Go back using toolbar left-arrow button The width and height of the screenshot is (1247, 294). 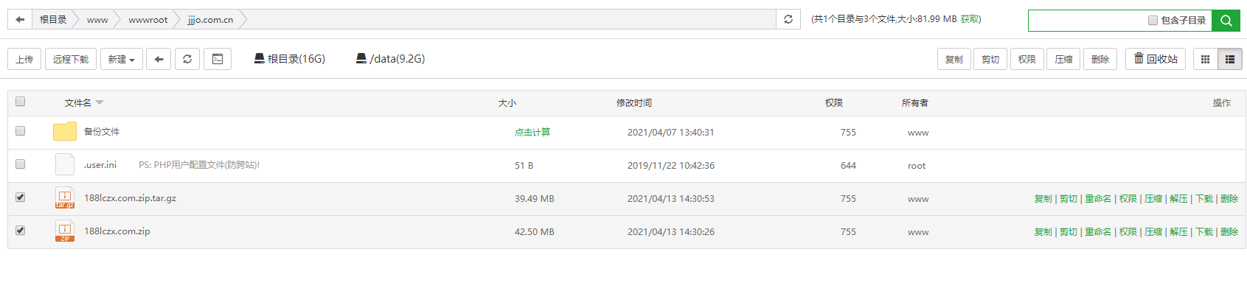click(159, 59)
